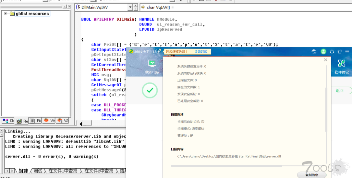Click the 扫描模式: 速度最快 entry
This screenshot has height=178, width=352.
(x=190, y=129)
